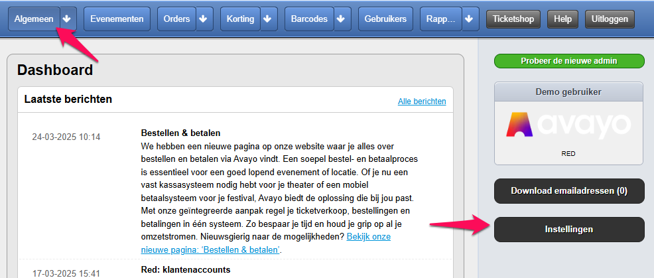Select the Demo gebruiker header

click(x=569, y=92)
